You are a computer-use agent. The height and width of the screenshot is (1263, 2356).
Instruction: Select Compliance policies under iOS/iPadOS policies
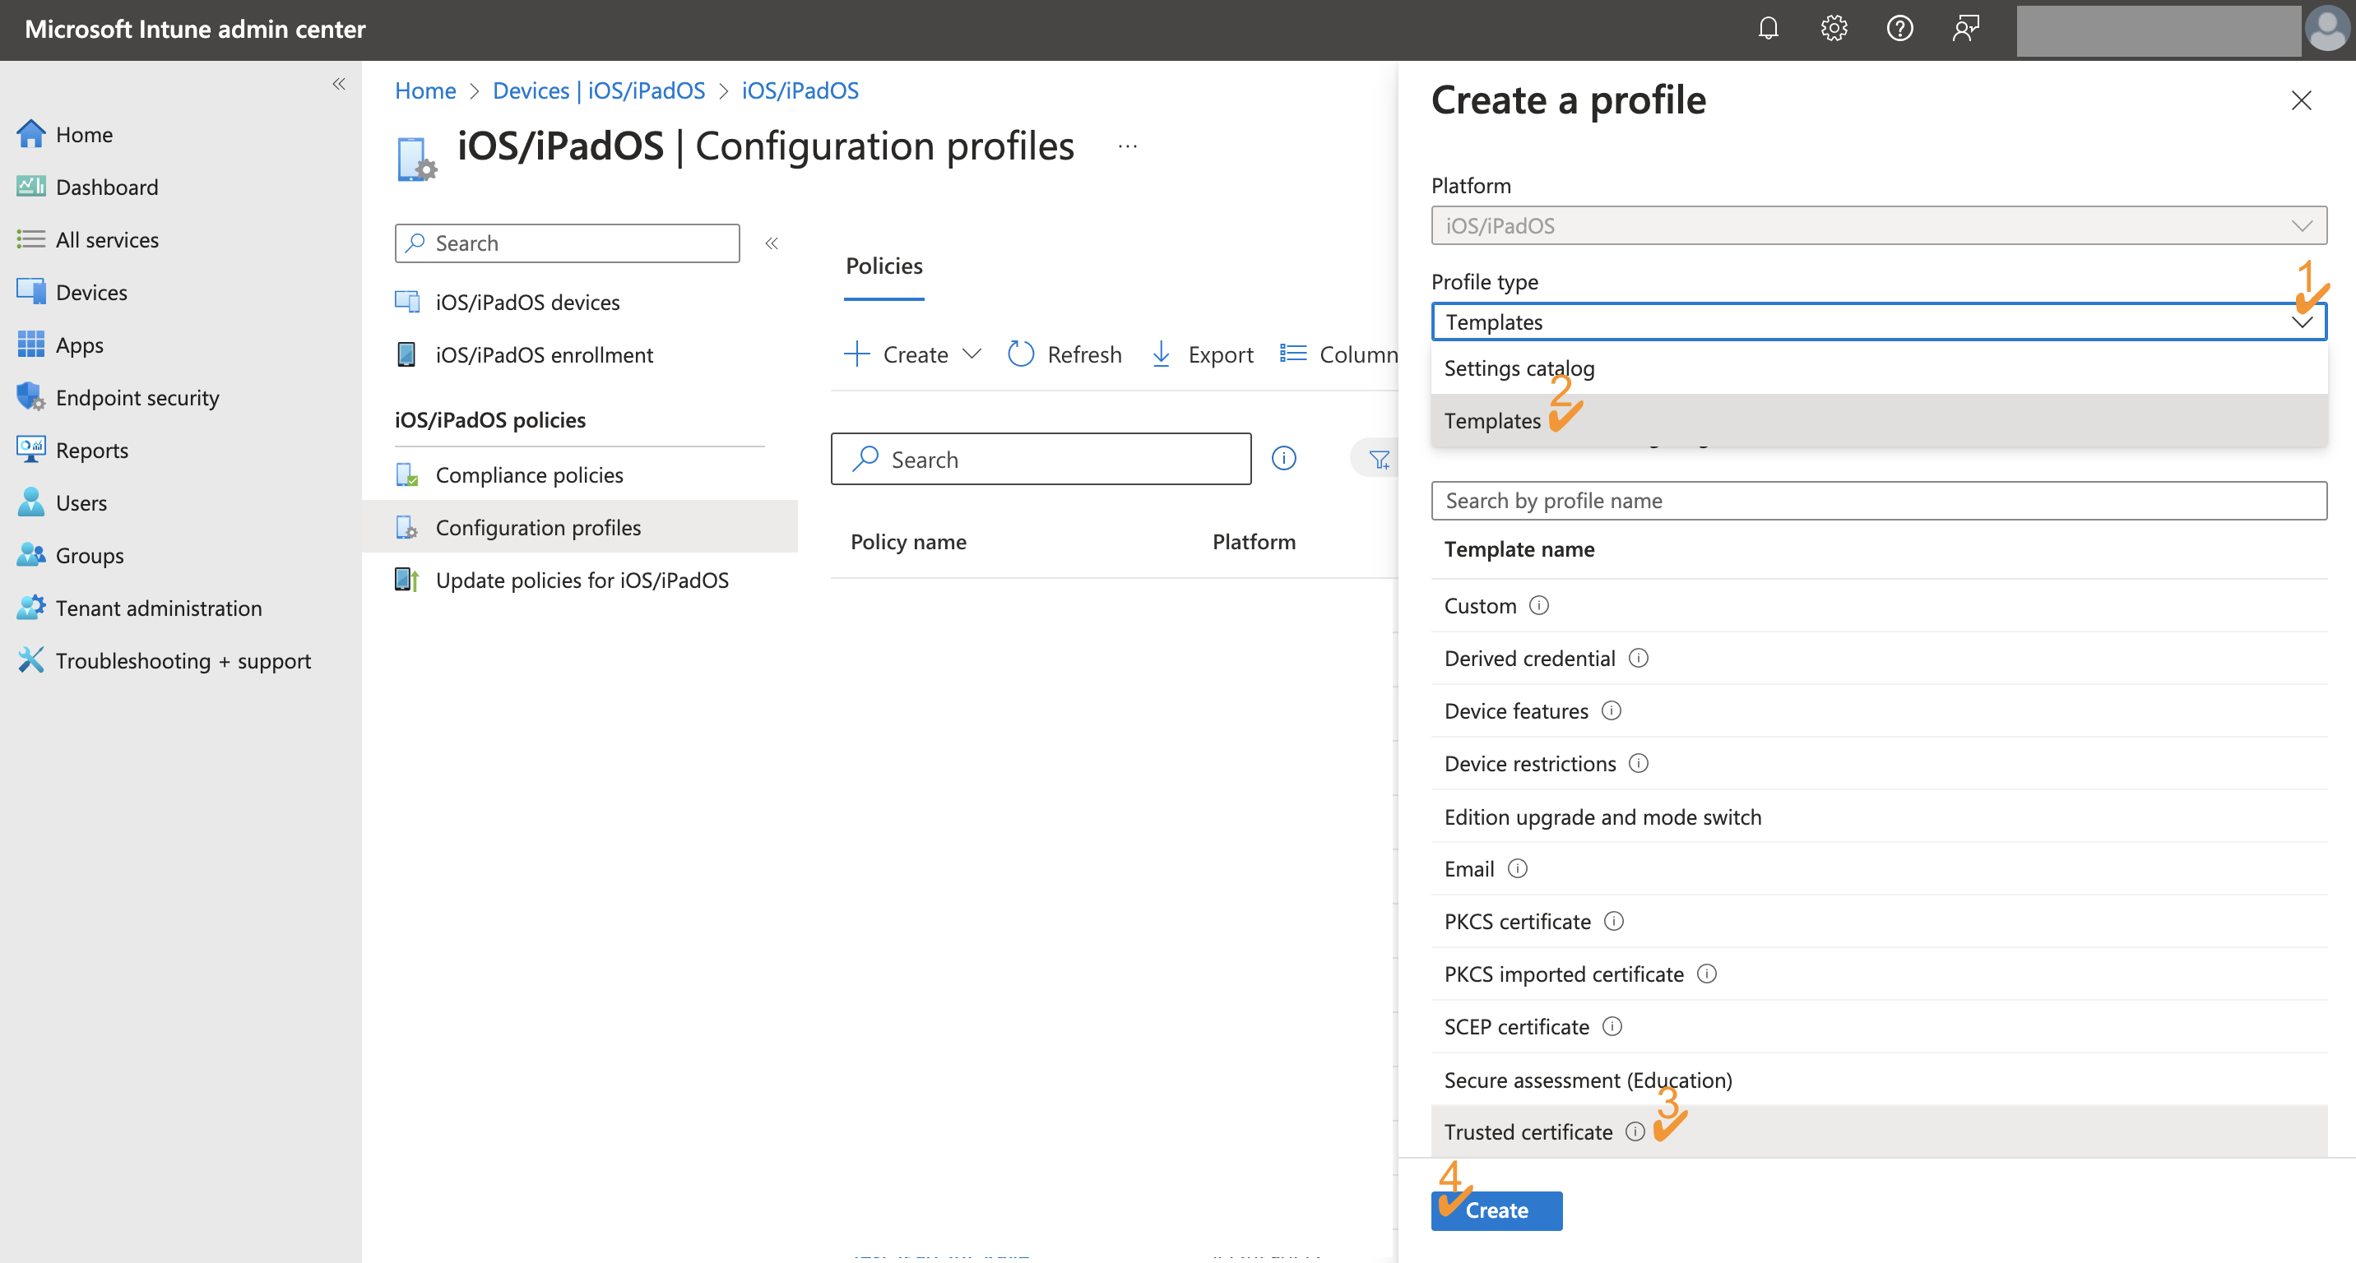point(529,474)
